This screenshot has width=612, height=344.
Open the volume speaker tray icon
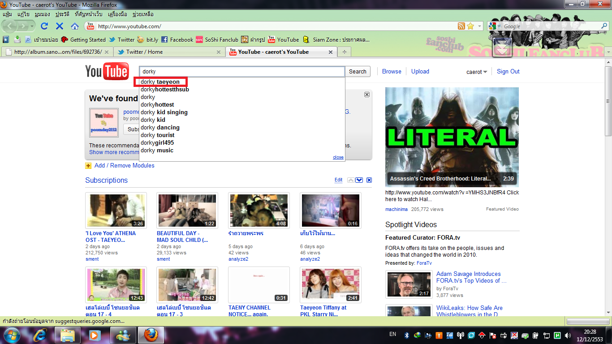[568, 335]
